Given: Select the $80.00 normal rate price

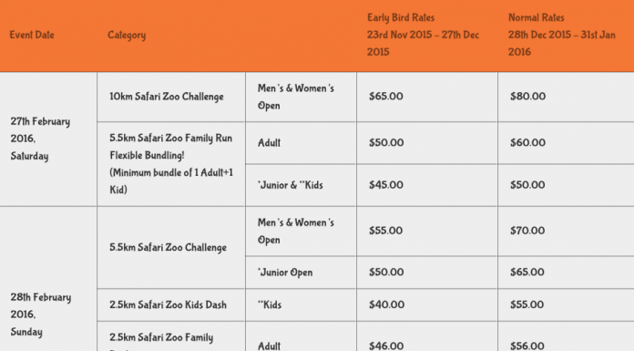Looking at the screenshot, I should point(527,97).
